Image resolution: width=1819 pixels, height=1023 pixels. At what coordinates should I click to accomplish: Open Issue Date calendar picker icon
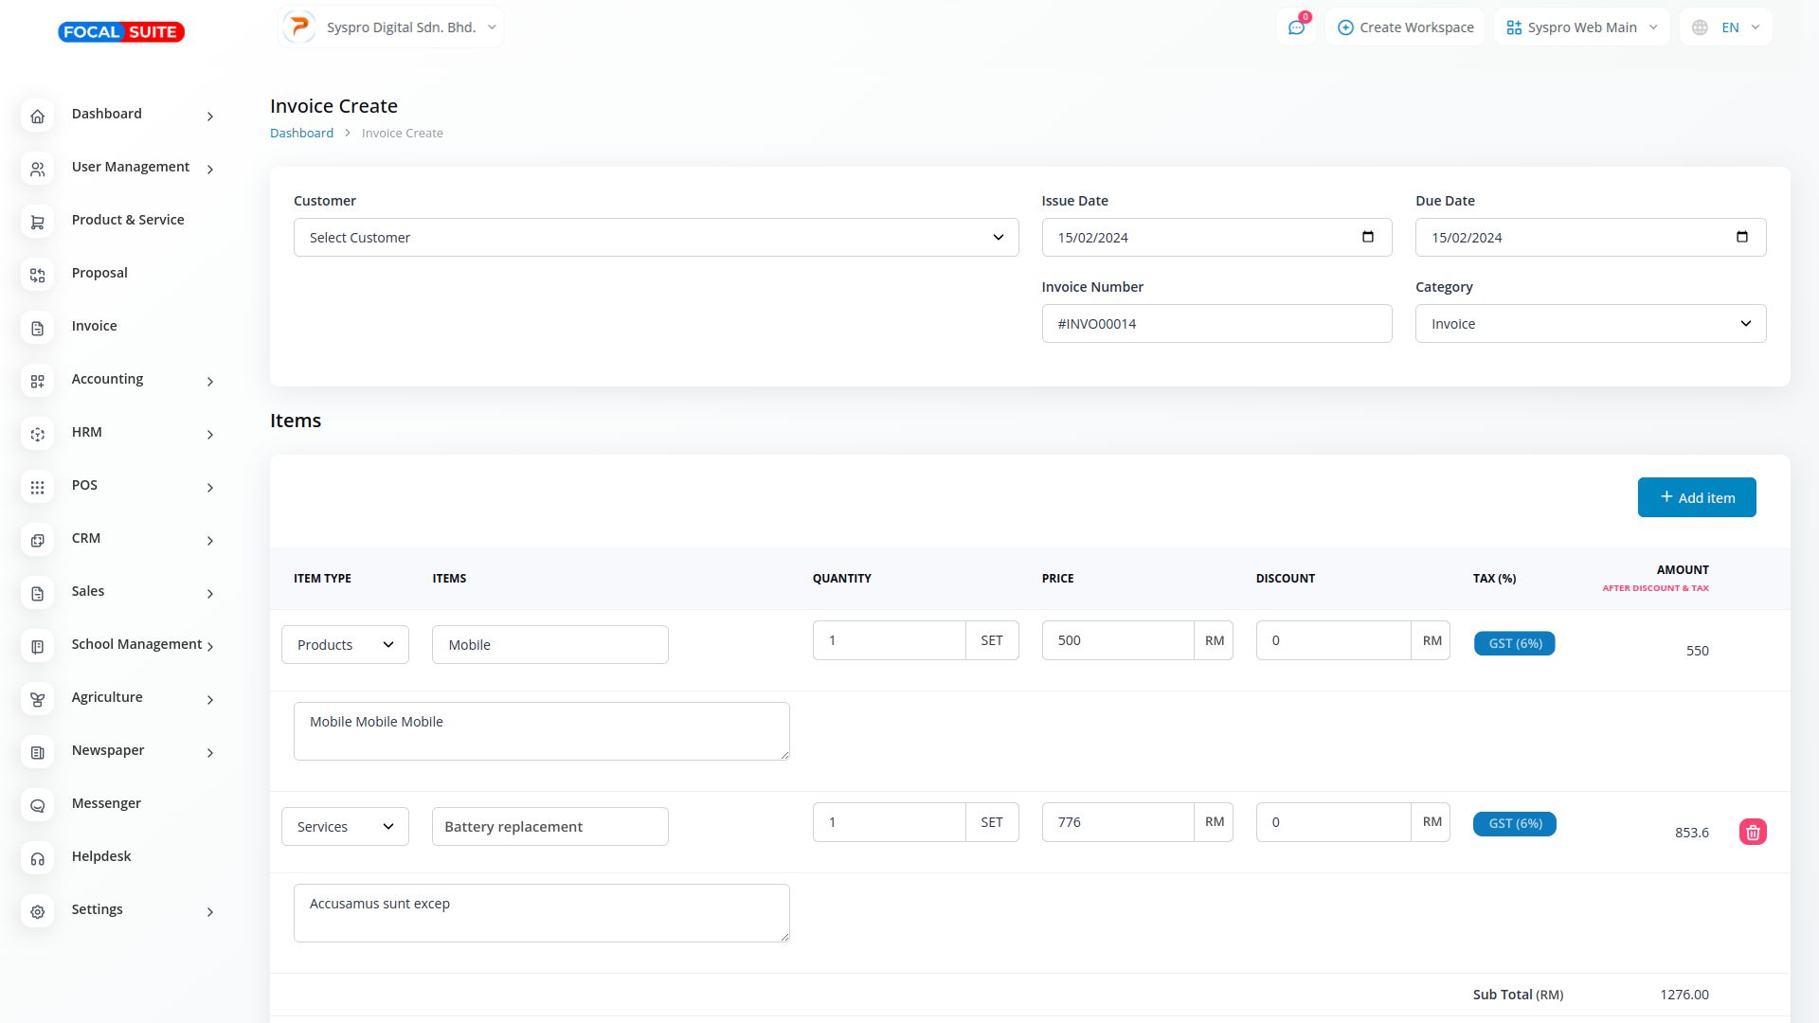[1367, 237]
